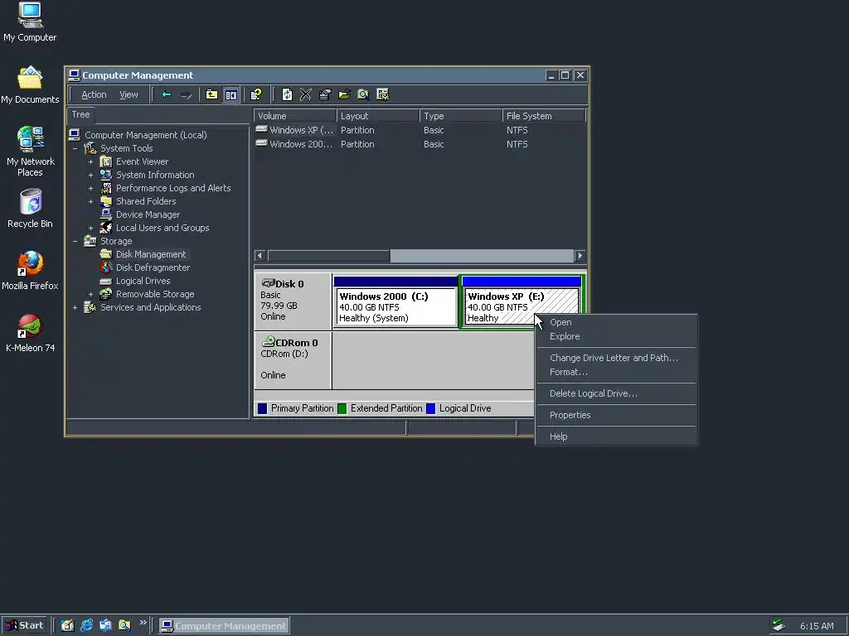Image resolution: width=849 pixels, height=636 pixels.
Task: Select Device Manager in the tree
Action: point(148,214)
